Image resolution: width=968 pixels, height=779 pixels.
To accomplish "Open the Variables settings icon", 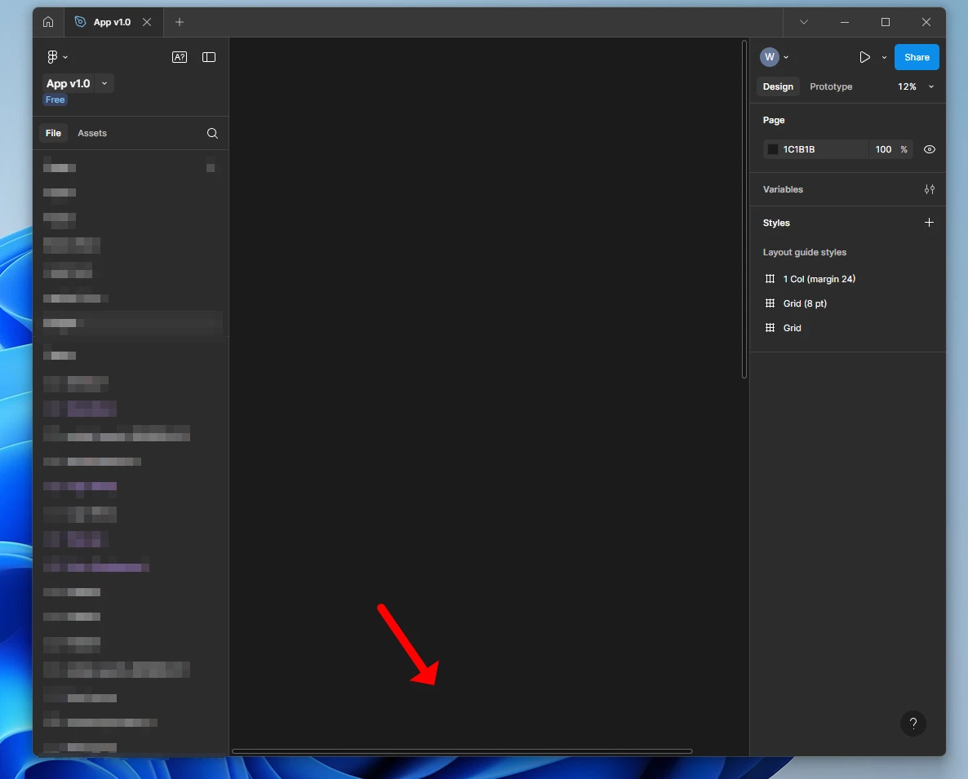I will click(x=929, y=189).
